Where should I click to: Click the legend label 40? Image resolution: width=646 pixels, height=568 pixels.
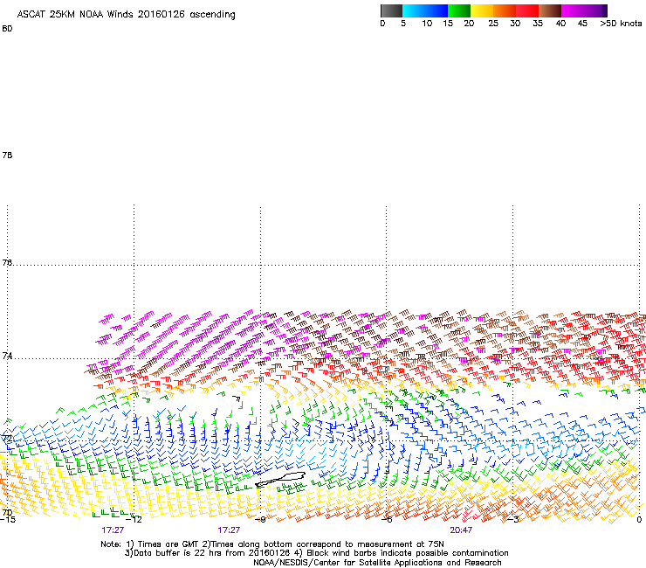[560, 24]
